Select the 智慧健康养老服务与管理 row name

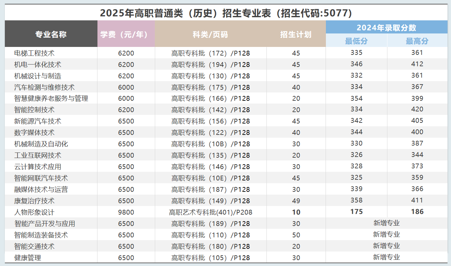(x=51, y=98)
